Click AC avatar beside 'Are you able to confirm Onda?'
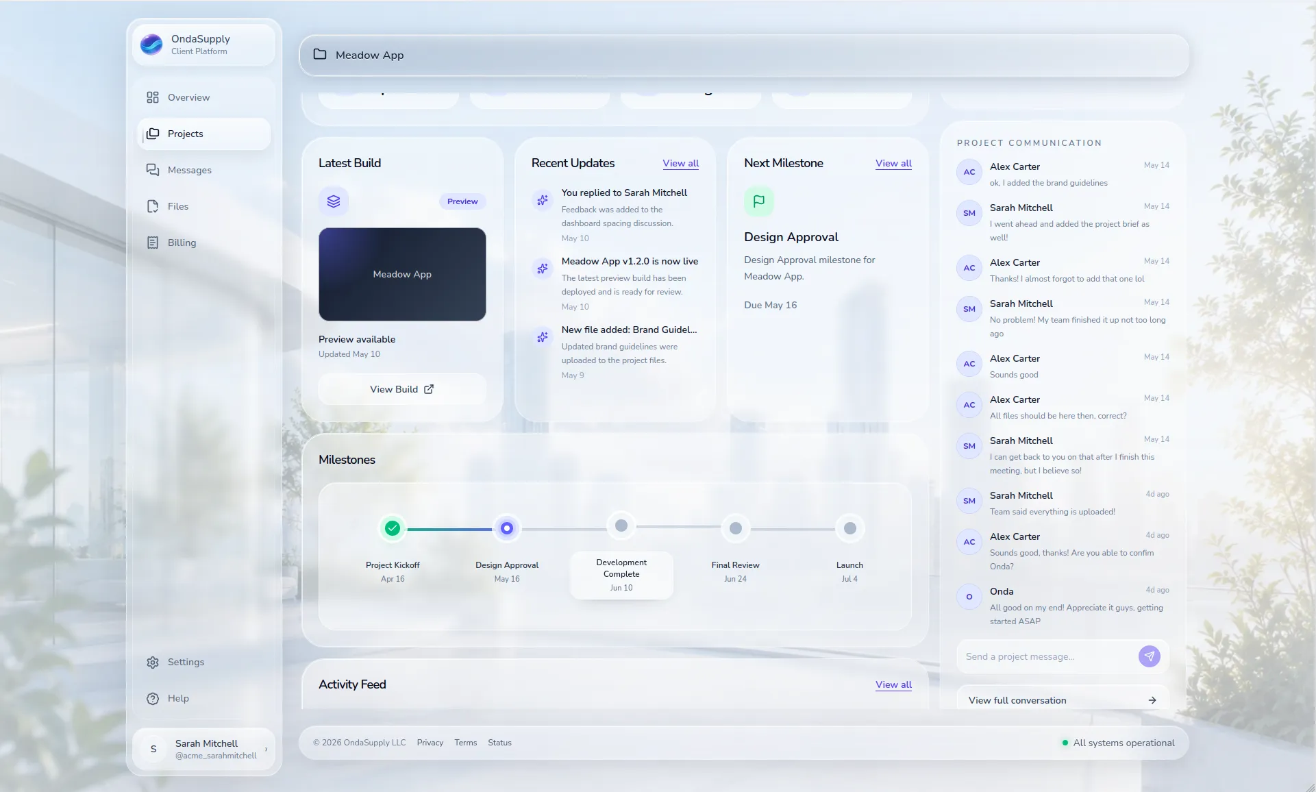 (x=969, y=542)
